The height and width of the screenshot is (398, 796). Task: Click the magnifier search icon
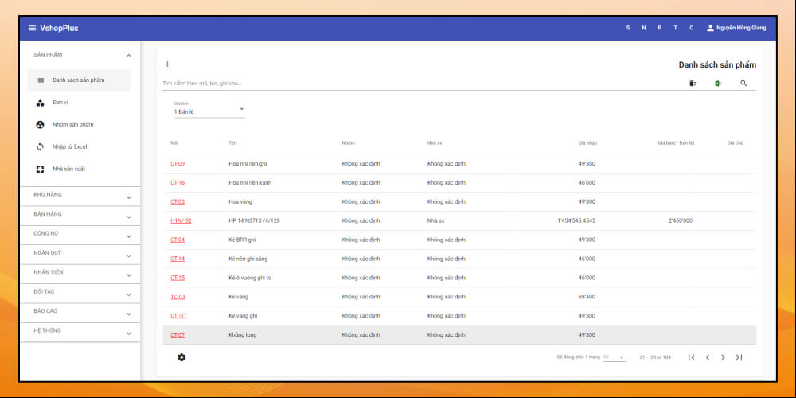[743, 84]
